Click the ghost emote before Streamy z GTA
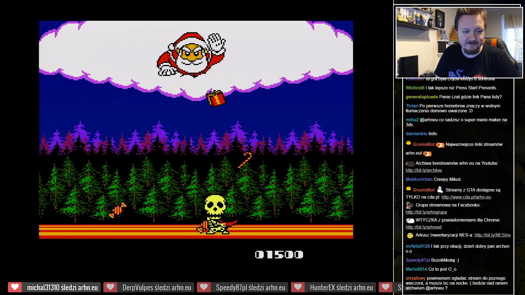525x295 pixels. coord(440,190)
